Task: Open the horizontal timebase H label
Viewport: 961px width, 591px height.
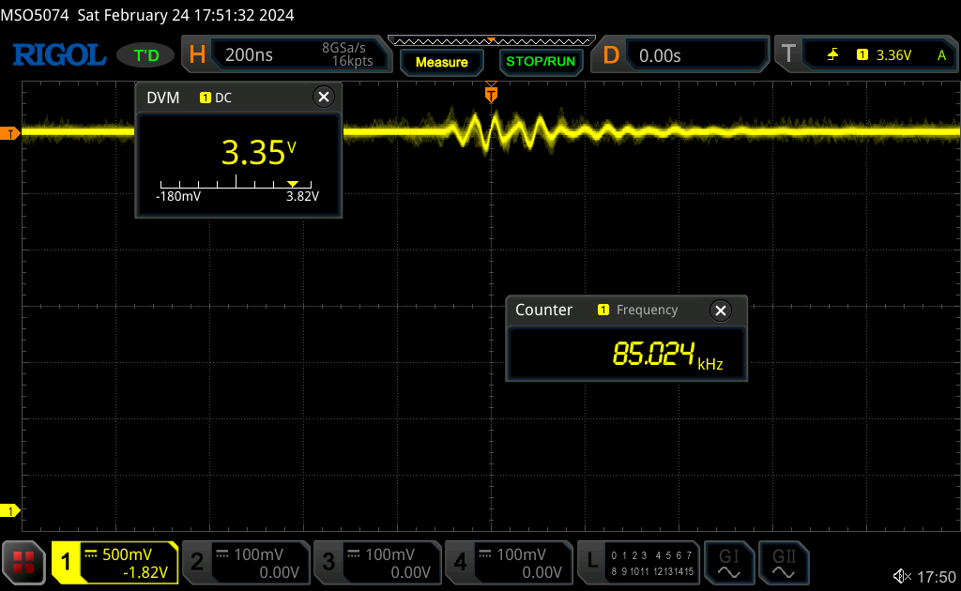Action: coord(197,55)
